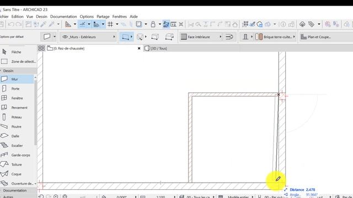Viewport: 353px width, 198px height.
Task: Open the Edition menu
Action: [x=17, y=16]
